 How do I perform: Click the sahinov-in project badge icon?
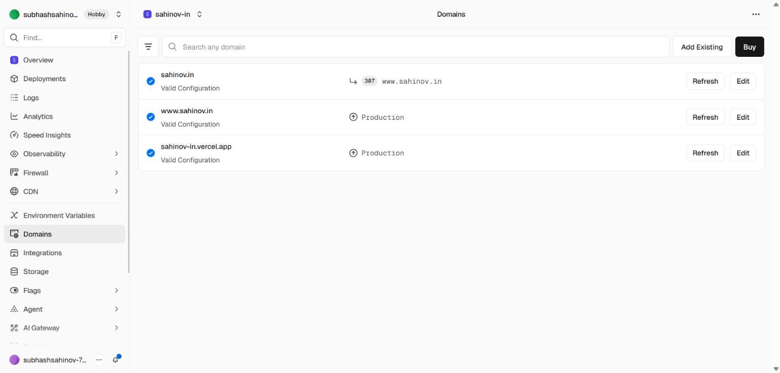[x=147, y=14]
